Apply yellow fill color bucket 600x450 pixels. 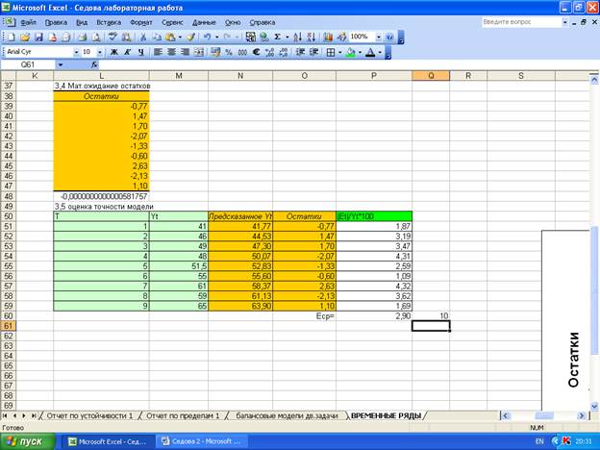click(x=350, y=52)
